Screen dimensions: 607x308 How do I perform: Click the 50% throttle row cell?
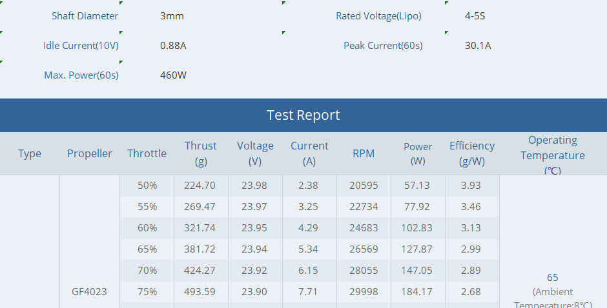click(147, 186)
